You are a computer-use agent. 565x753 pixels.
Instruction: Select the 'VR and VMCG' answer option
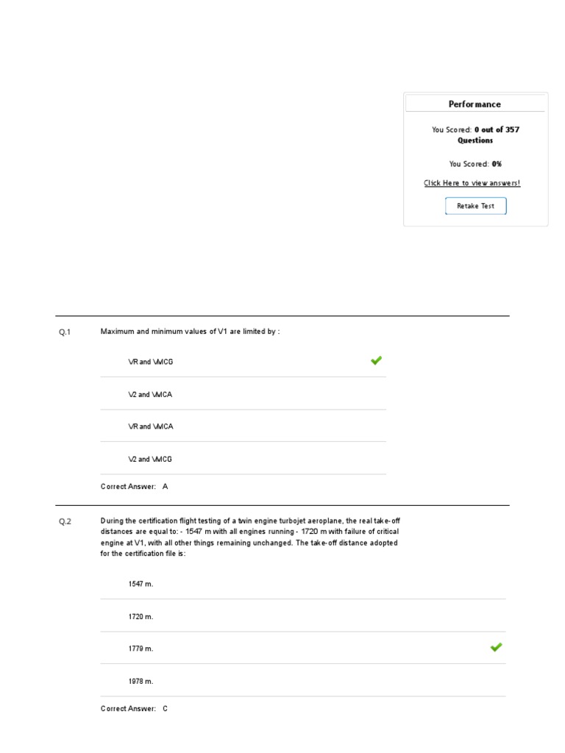[151, 362]
